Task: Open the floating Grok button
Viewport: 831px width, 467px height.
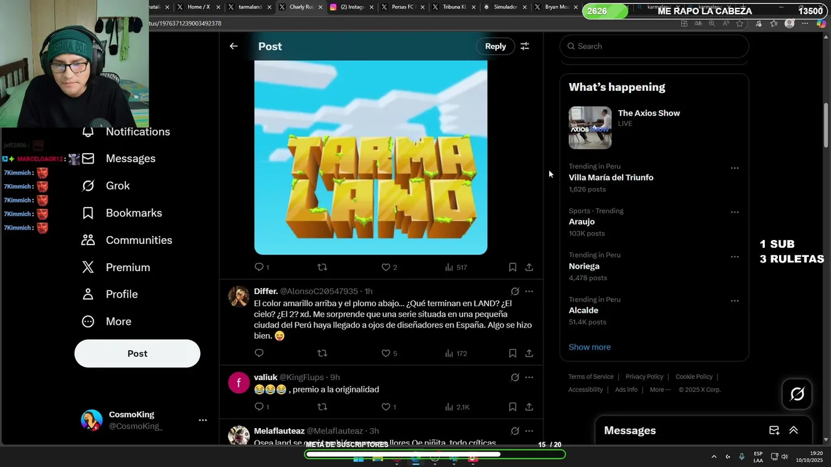Action: tap(797, 394)
